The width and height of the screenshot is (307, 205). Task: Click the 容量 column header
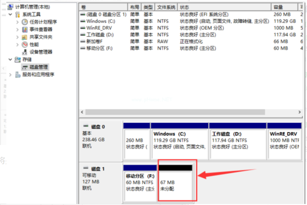[x=284, y=7]
